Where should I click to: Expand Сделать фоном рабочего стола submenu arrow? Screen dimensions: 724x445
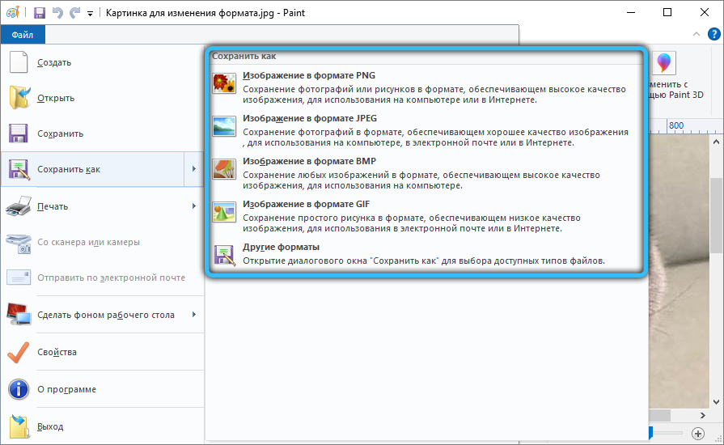[x=194, y=315]
